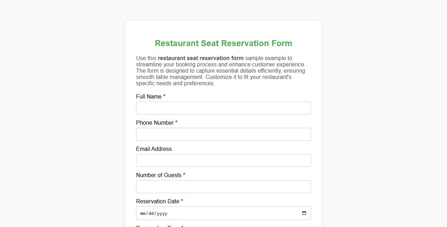Click the asterisk next to Full Name
This screenshot has height=227, width=447.
[164, 96]
